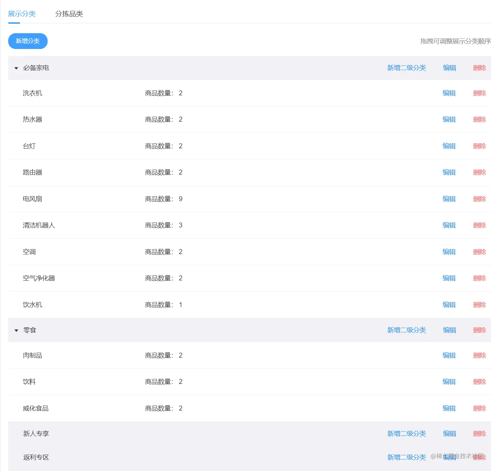The height and width of the screenshot is (471, 495).
Task: Delete the 饮水机 subcategory
Action: point(479,305)
